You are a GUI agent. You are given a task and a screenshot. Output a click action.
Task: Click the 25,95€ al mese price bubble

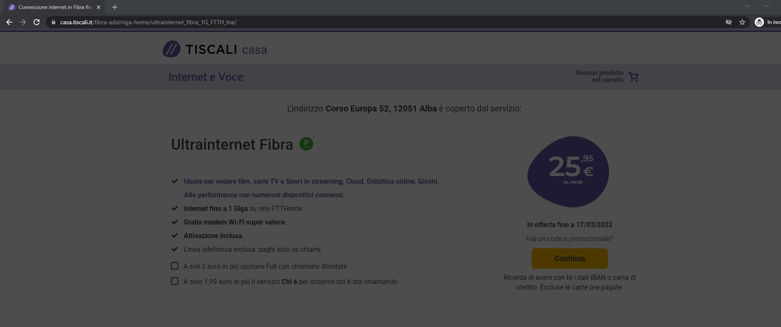568,171
